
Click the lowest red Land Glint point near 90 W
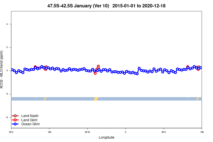point(95,73)
